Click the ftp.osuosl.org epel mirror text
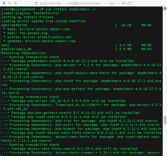This screenshot has height=156, width=167. coord(33,33)
